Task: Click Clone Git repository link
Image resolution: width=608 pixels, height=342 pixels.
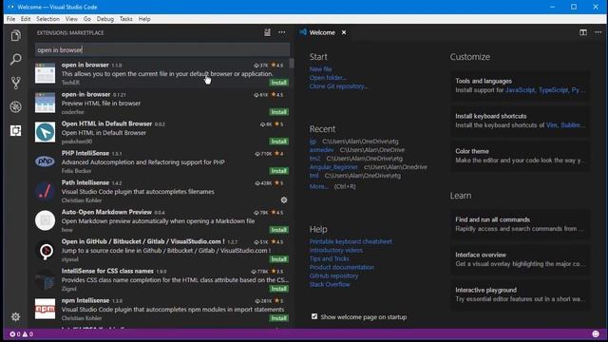Action: (338, 86)
